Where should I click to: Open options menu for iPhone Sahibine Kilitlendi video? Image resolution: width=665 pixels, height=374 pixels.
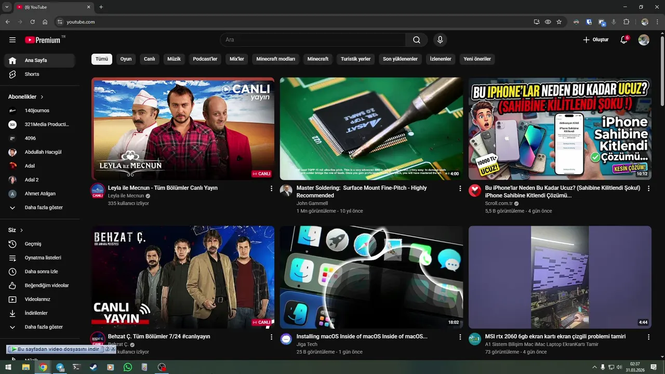648,189
